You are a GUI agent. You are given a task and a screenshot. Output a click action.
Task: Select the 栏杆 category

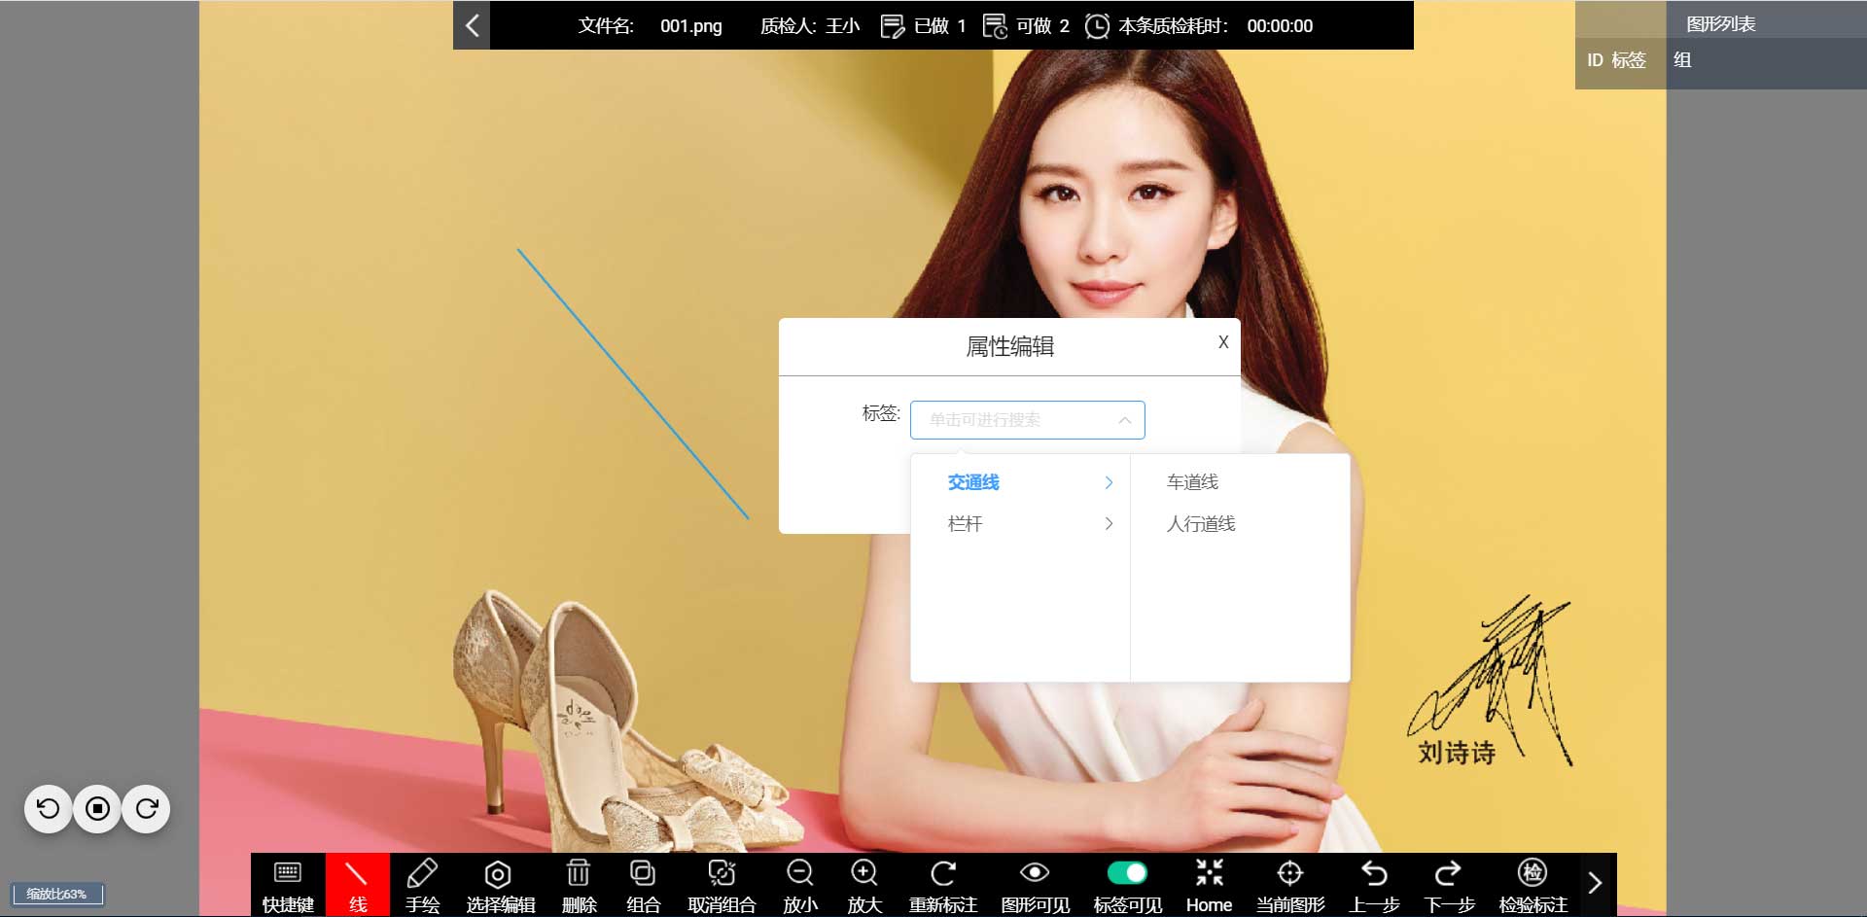(x=1020, y=524)
